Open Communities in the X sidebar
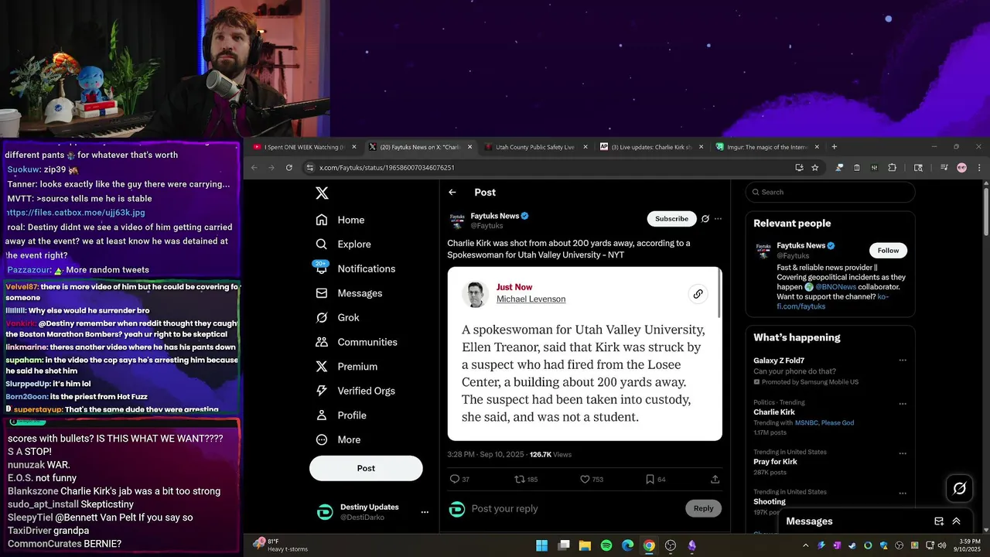The width and height of the screenshot is (990, 557). click(357, 342)
